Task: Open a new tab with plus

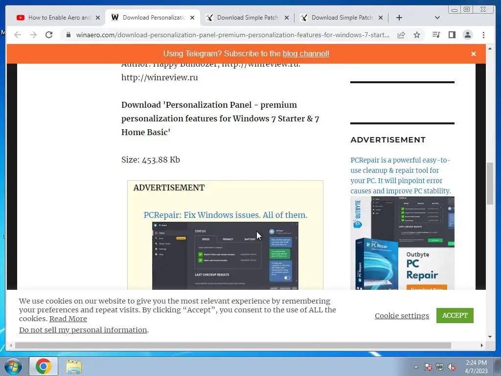Action: 399,18
